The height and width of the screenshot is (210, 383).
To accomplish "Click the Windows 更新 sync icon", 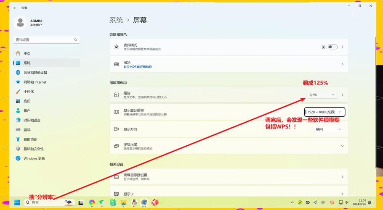I will tap(18, 158).
